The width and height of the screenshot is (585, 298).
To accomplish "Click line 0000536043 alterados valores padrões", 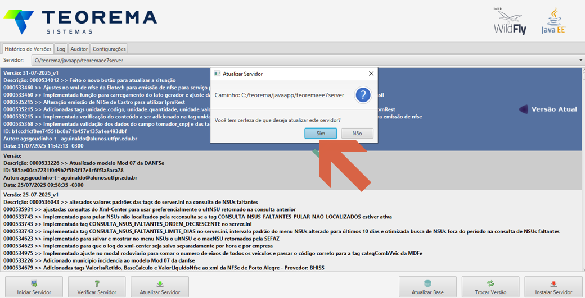I will coord(130,202).
